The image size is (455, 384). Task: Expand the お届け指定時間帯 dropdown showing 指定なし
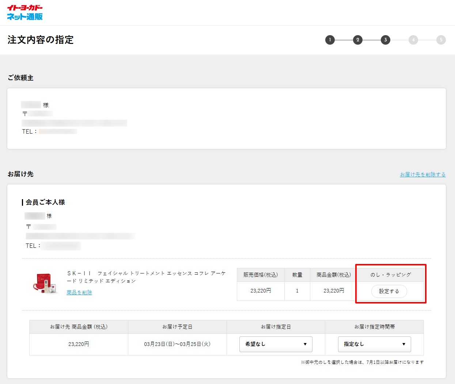click(374, 344)
